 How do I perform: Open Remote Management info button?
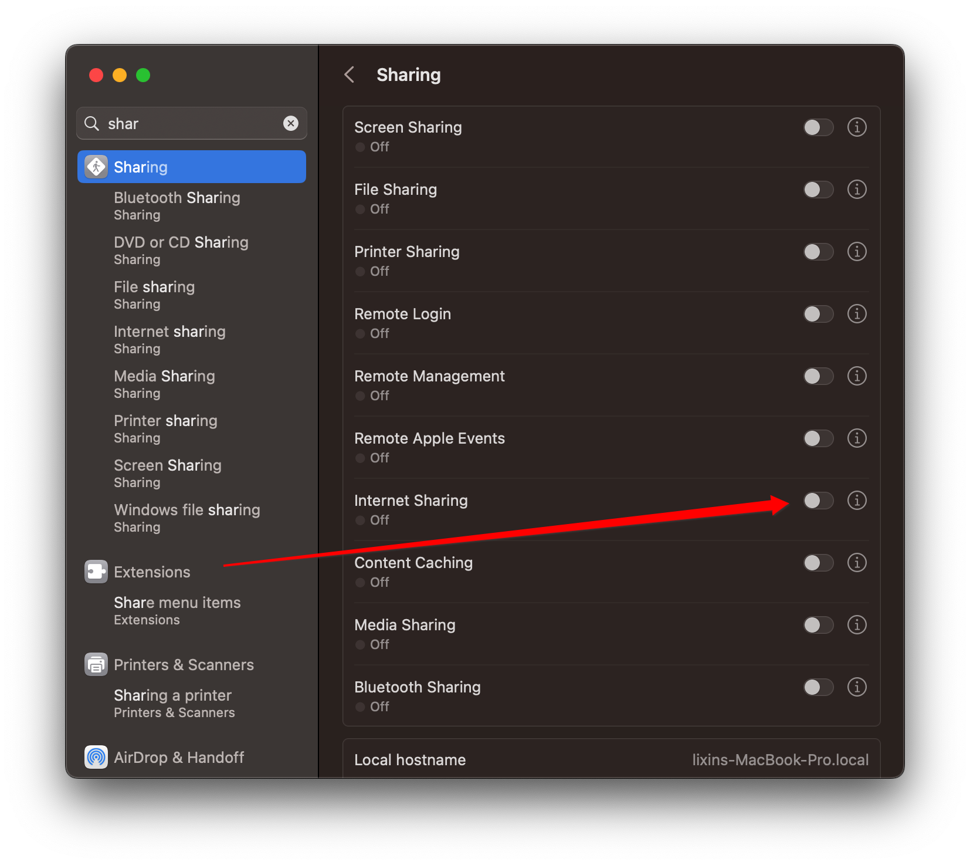click(857, 376)
